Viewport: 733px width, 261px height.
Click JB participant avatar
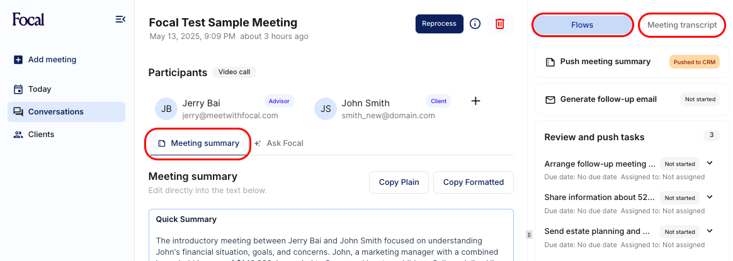[166, 109]
